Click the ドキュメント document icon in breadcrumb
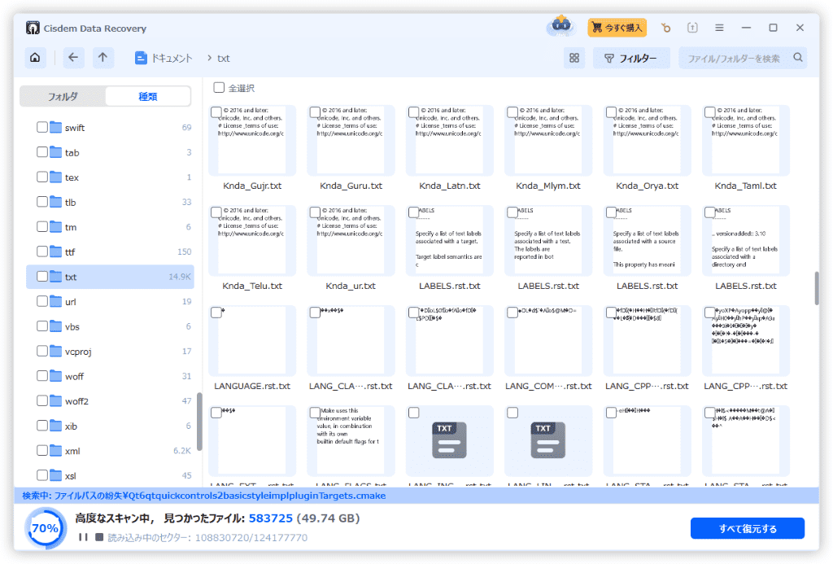This screenshot has width=833, height=564. pos(141,58)
